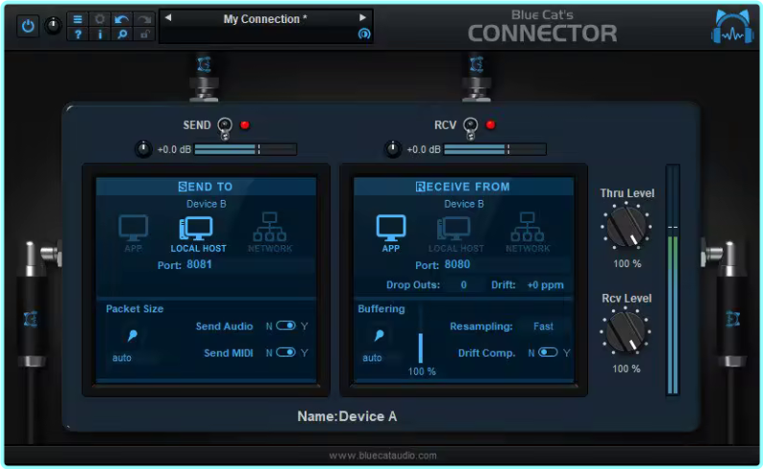Screen dimensions: 763x469
Task: Select LOCAL HOST in Send To panel
Action: pos(198,234)
